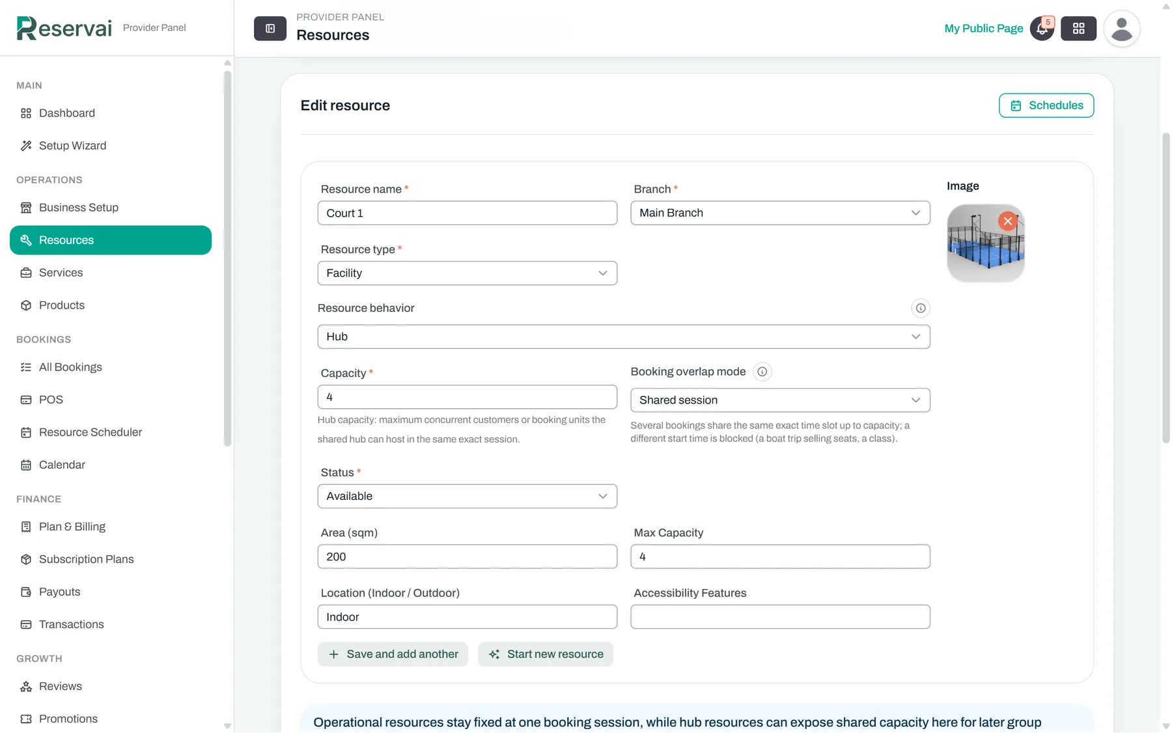This screenshot has width=1172, height=733.
Task: Open the POS page
Action: click(x=111, y=400)
